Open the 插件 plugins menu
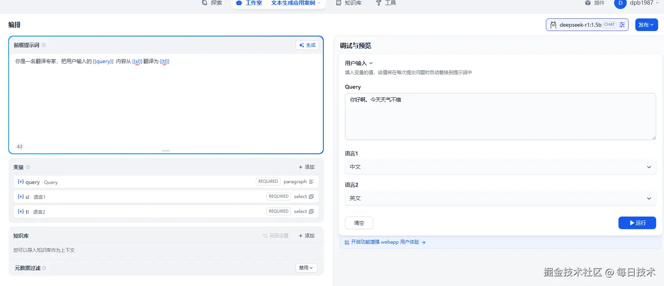This screenshot has height=286, width=664. coord(594,3)
